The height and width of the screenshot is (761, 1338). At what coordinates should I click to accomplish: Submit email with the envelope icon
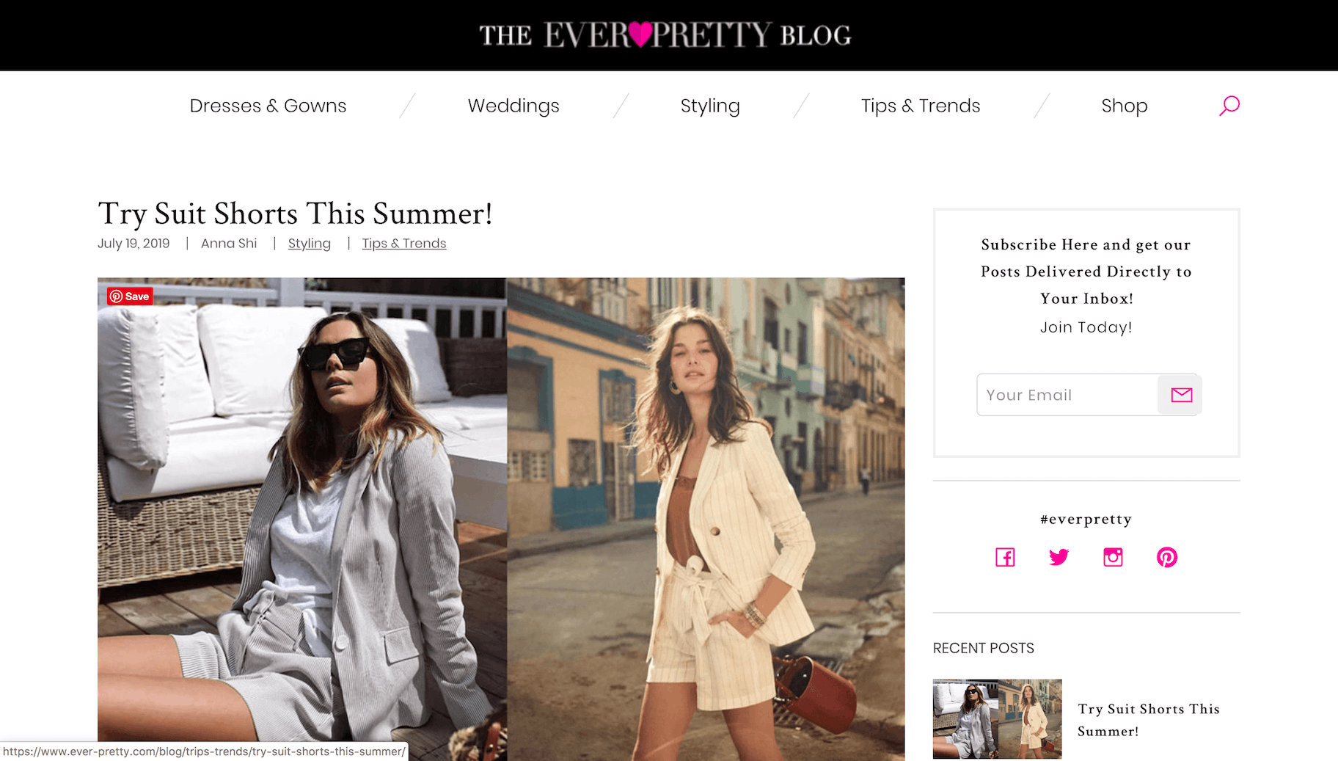(x=1181, y=395)
